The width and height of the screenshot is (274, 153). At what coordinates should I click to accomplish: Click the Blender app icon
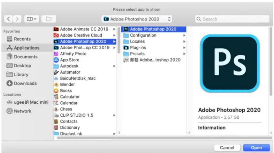56,84
